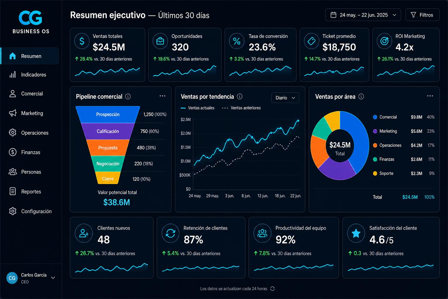Click the Indicadores bar chart icon

[x=13, y=75]
